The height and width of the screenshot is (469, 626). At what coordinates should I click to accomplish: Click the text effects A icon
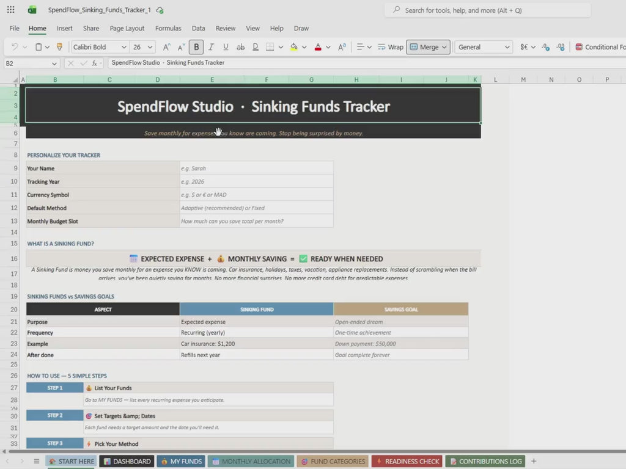click(x=342, y=47)
